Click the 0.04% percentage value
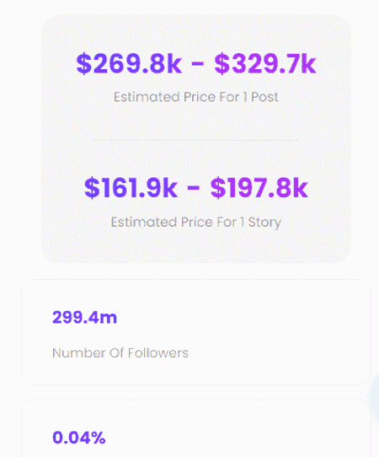 click(79, 438)
